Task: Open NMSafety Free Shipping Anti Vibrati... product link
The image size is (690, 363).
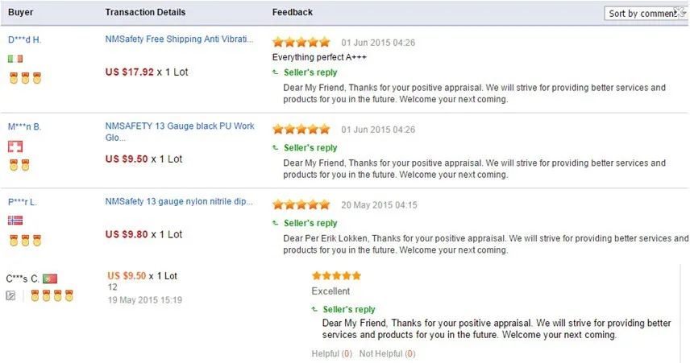Action: [x=179, y=39]
